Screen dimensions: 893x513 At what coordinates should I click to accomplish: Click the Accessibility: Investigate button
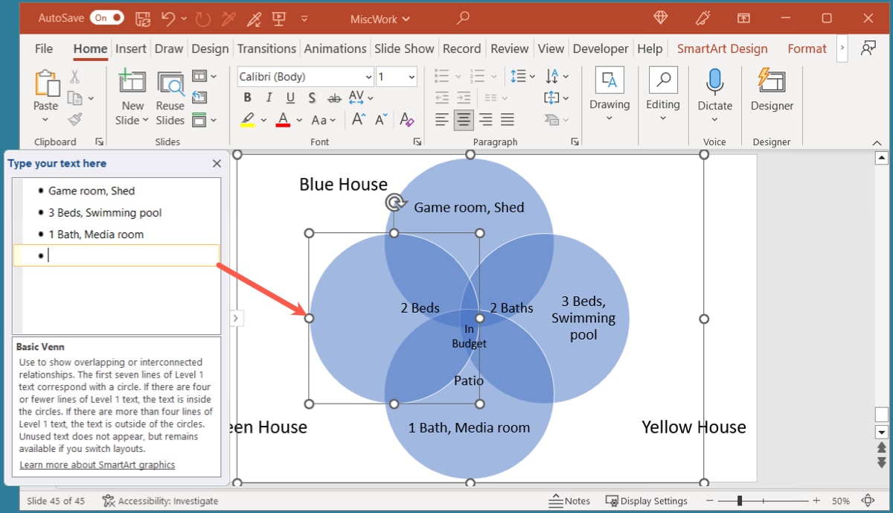point(160,500)
